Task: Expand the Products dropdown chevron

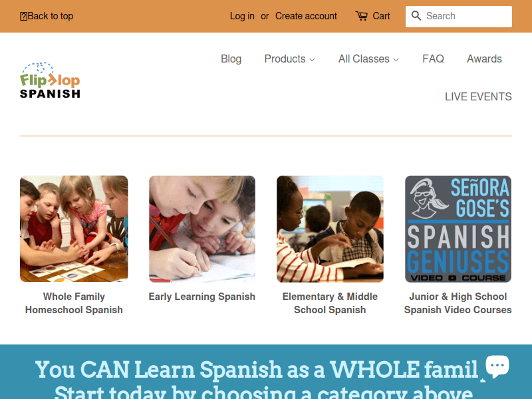Action: pos(313,60)
